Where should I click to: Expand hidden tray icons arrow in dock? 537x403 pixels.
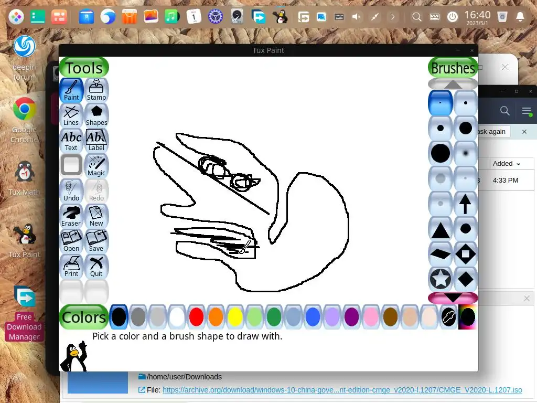(x=393, y=17)
